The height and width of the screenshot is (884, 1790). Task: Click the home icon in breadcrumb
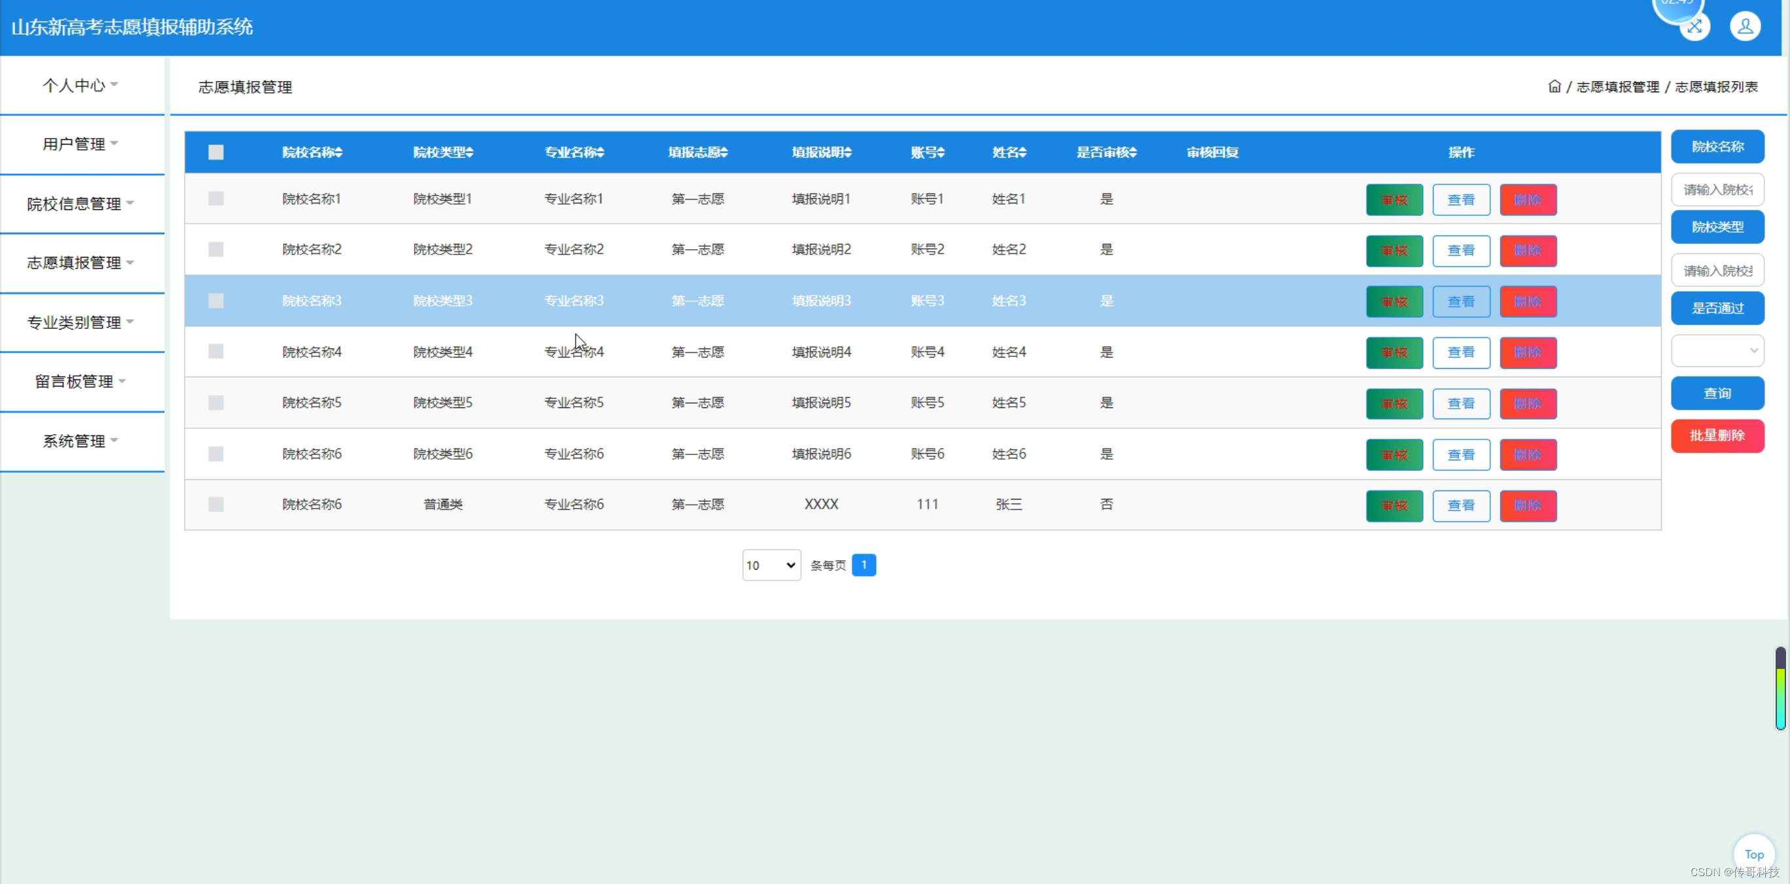coord(1554,87)
